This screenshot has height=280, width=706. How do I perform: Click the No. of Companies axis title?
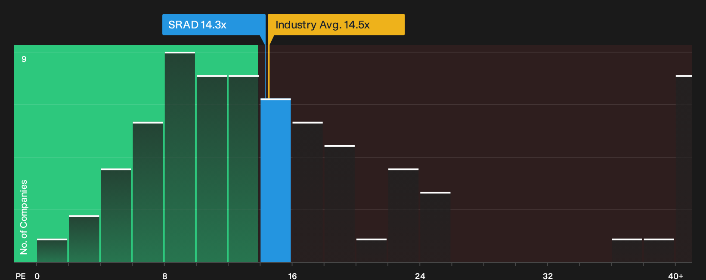click(x=24, y=217)
